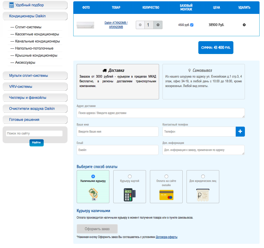Remove the Daikin item with the delete icon
This screenshot has width=264, height=248.
(x=244, y=25)
